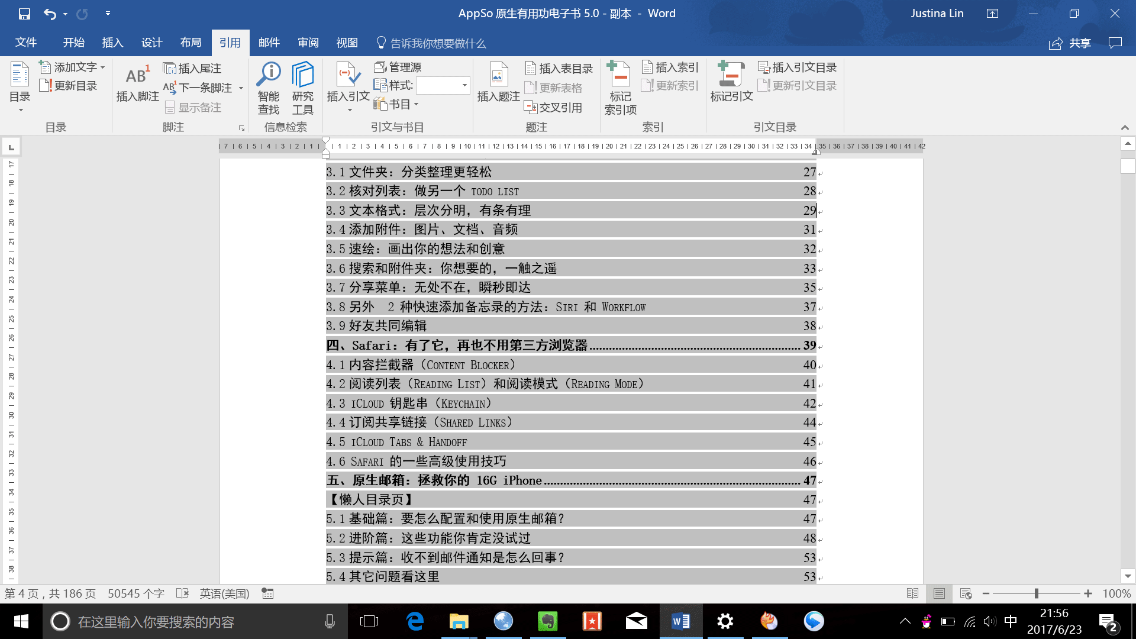Screen dimensions: 1136x639
Task: Click 更新目录 to update the TOC
Action: 68,86
